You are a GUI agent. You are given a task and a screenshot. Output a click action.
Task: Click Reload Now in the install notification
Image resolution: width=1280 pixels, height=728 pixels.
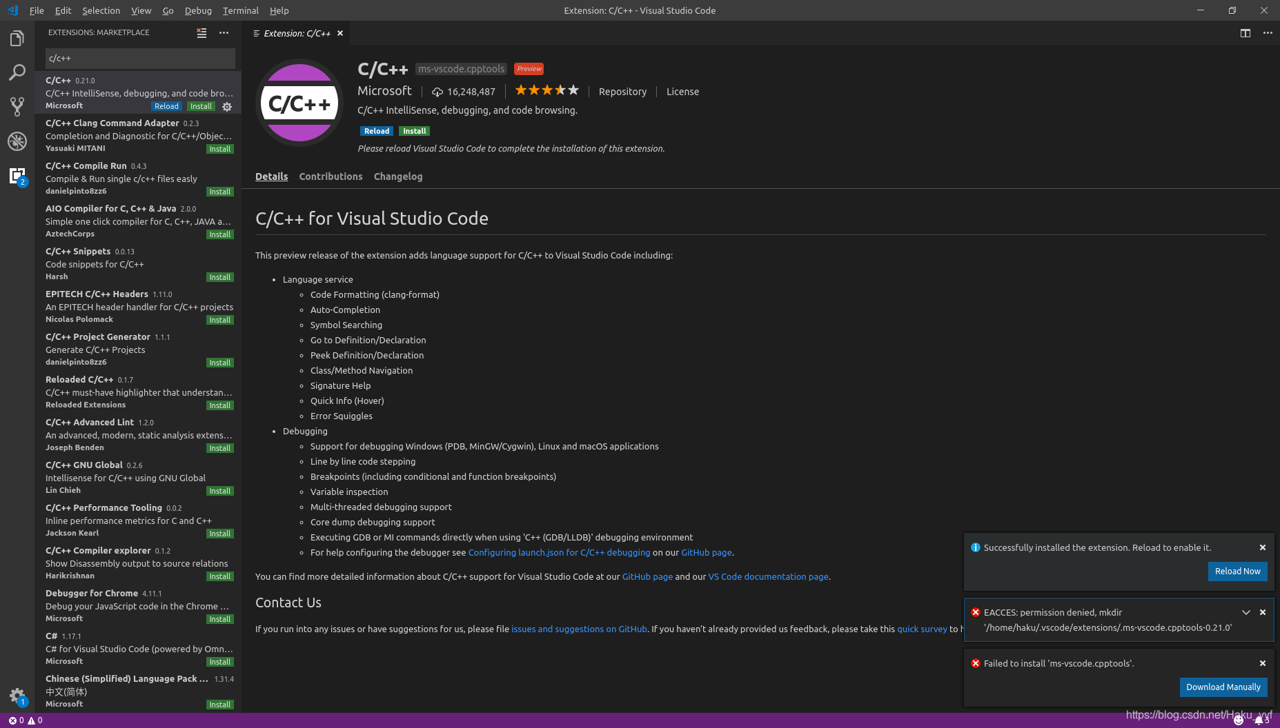click(1237, 571)
